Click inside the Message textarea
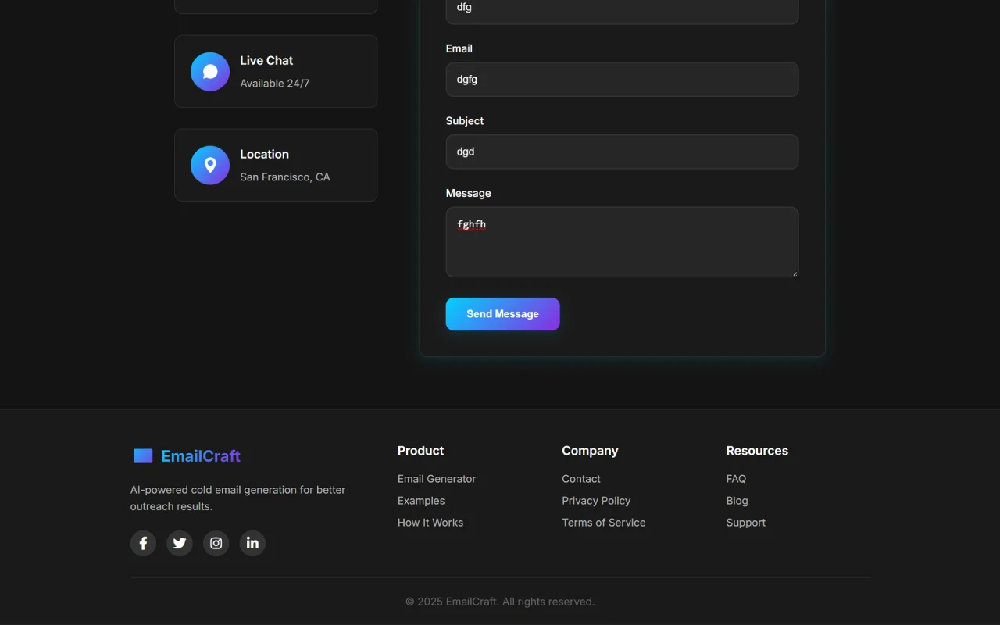1000x625 pixels. [622, 242]
